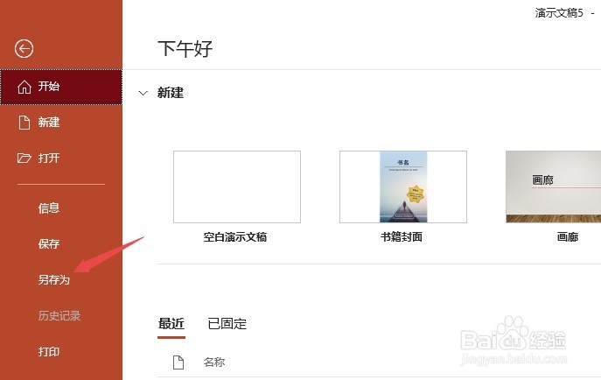The height and width of the screenshot is (380, 601).
Task: Click the open folder icon beside 打开
Action: tap(24, 158)
